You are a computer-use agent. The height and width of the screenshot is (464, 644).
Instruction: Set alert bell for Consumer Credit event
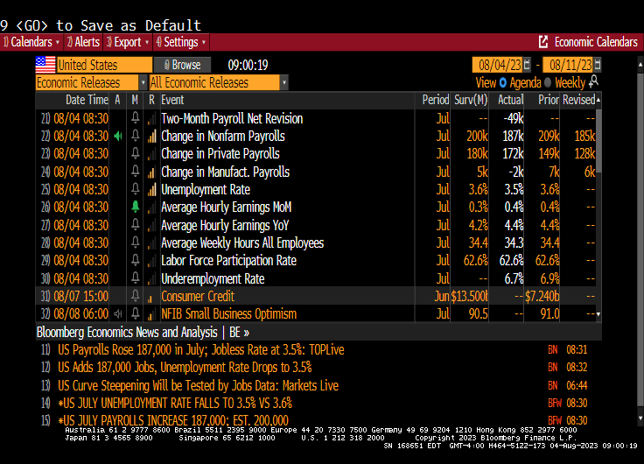click(x=135, y=297)
